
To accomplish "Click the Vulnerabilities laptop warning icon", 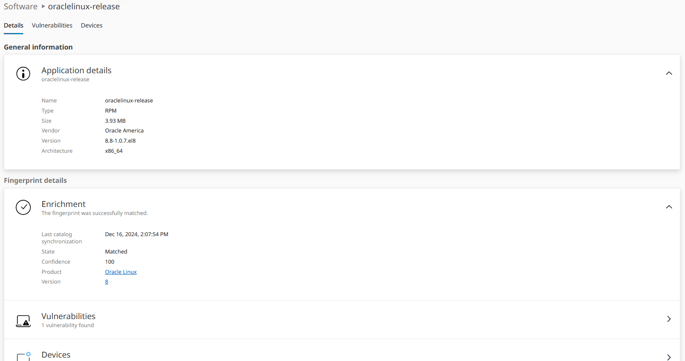I will click(23, 321).
